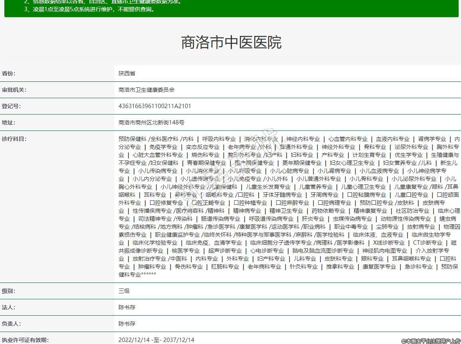Select the province value 陕西省
This screenshot has width=461, height=344.
click(127, 73)
